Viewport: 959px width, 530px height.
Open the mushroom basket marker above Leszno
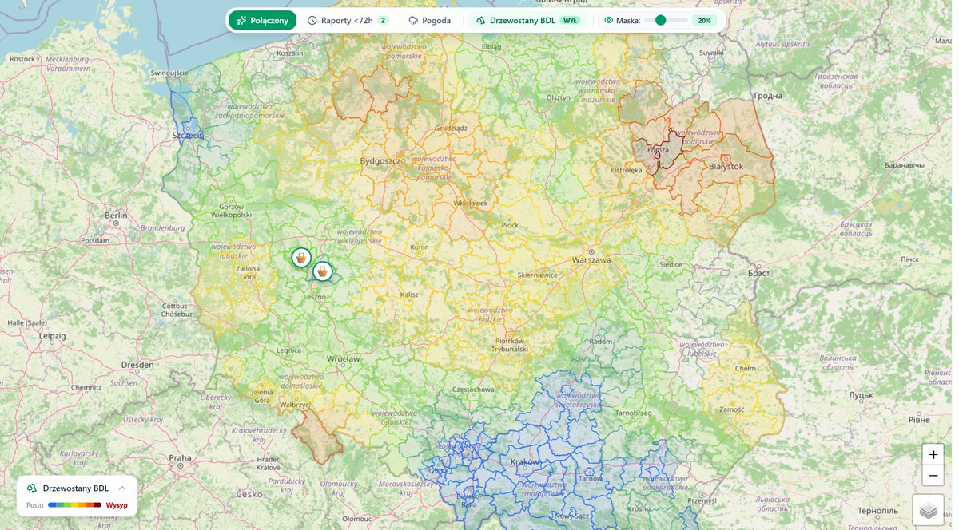tap(322, 271)
